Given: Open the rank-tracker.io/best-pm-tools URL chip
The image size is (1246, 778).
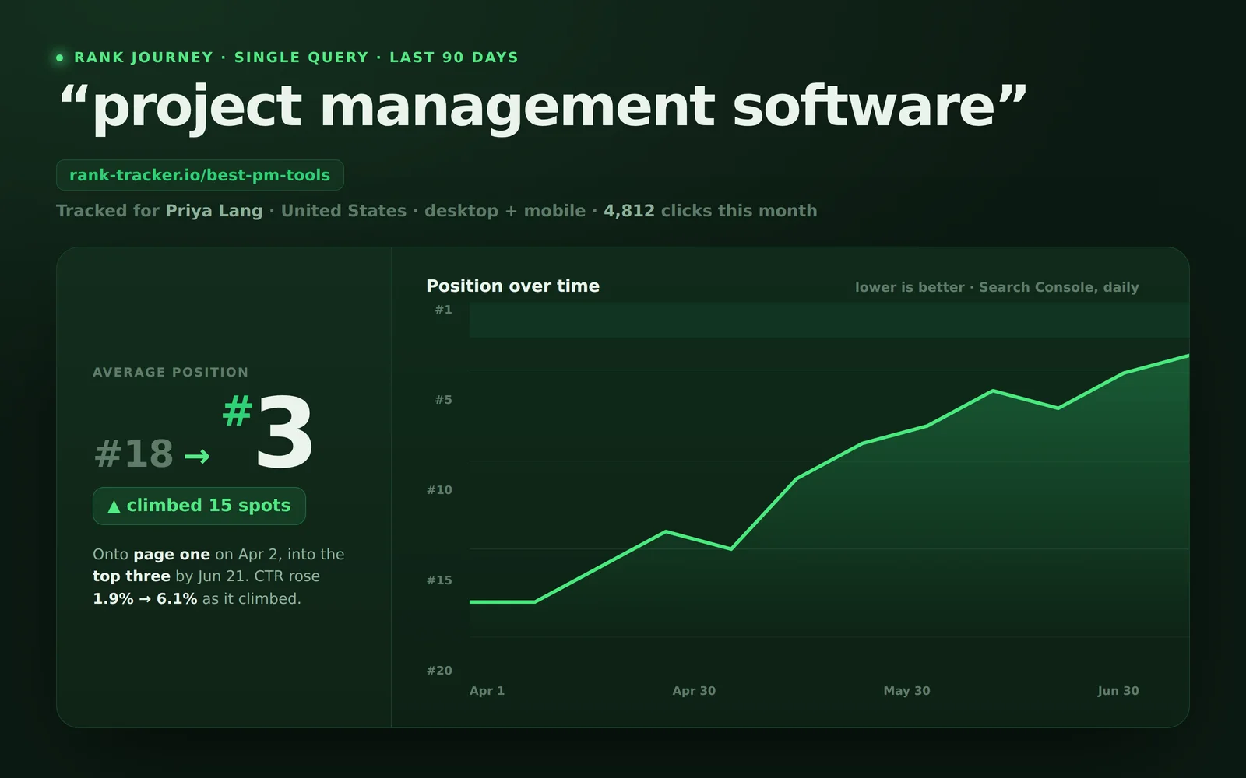Looking at the screenshot, I should [200, 175].
